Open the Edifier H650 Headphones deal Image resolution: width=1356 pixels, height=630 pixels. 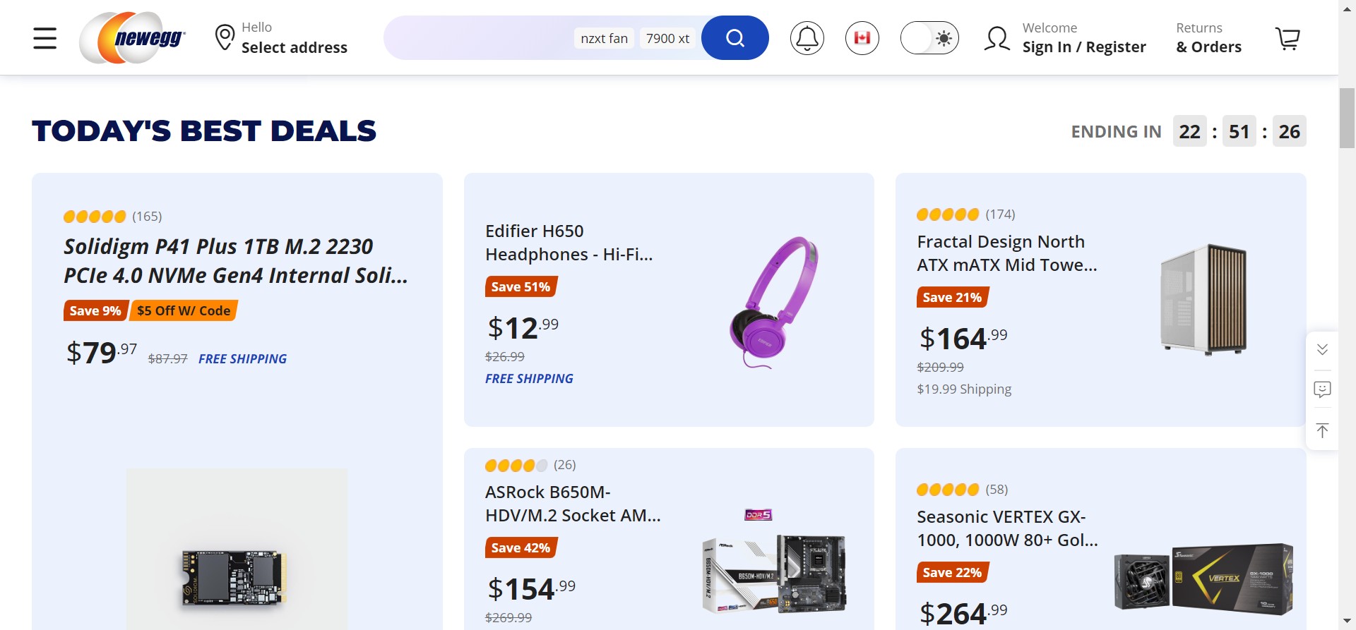tap(569, 243)
